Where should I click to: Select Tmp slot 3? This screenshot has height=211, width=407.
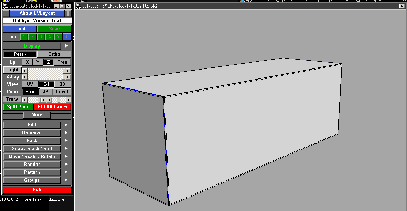pos(41,36)
